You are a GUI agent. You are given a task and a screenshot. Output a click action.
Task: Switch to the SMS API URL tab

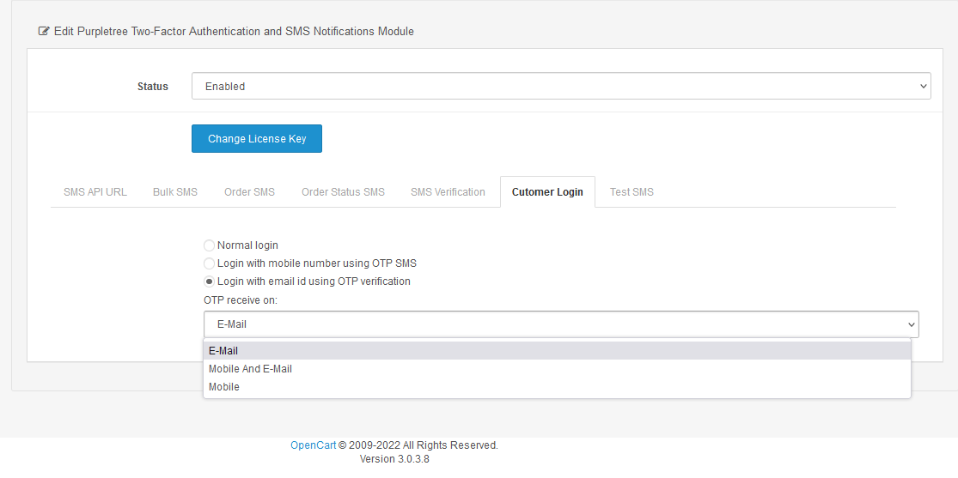95,191
